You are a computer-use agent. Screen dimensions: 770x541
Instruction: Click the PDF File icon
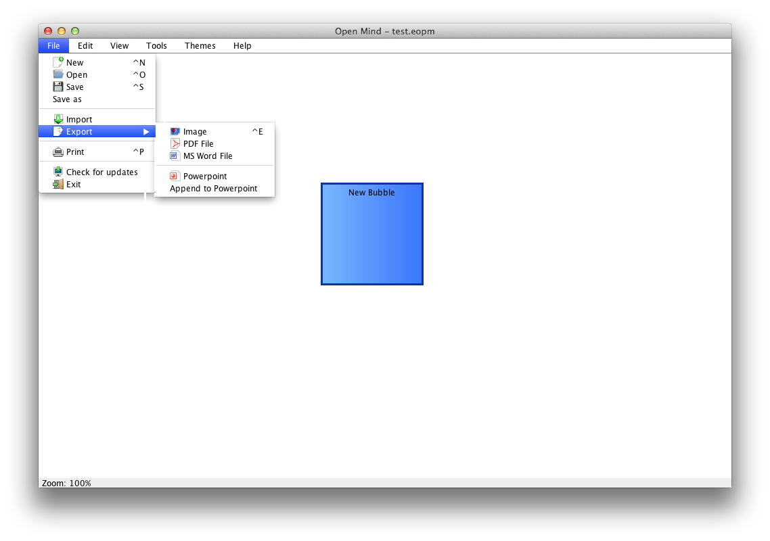175,143
